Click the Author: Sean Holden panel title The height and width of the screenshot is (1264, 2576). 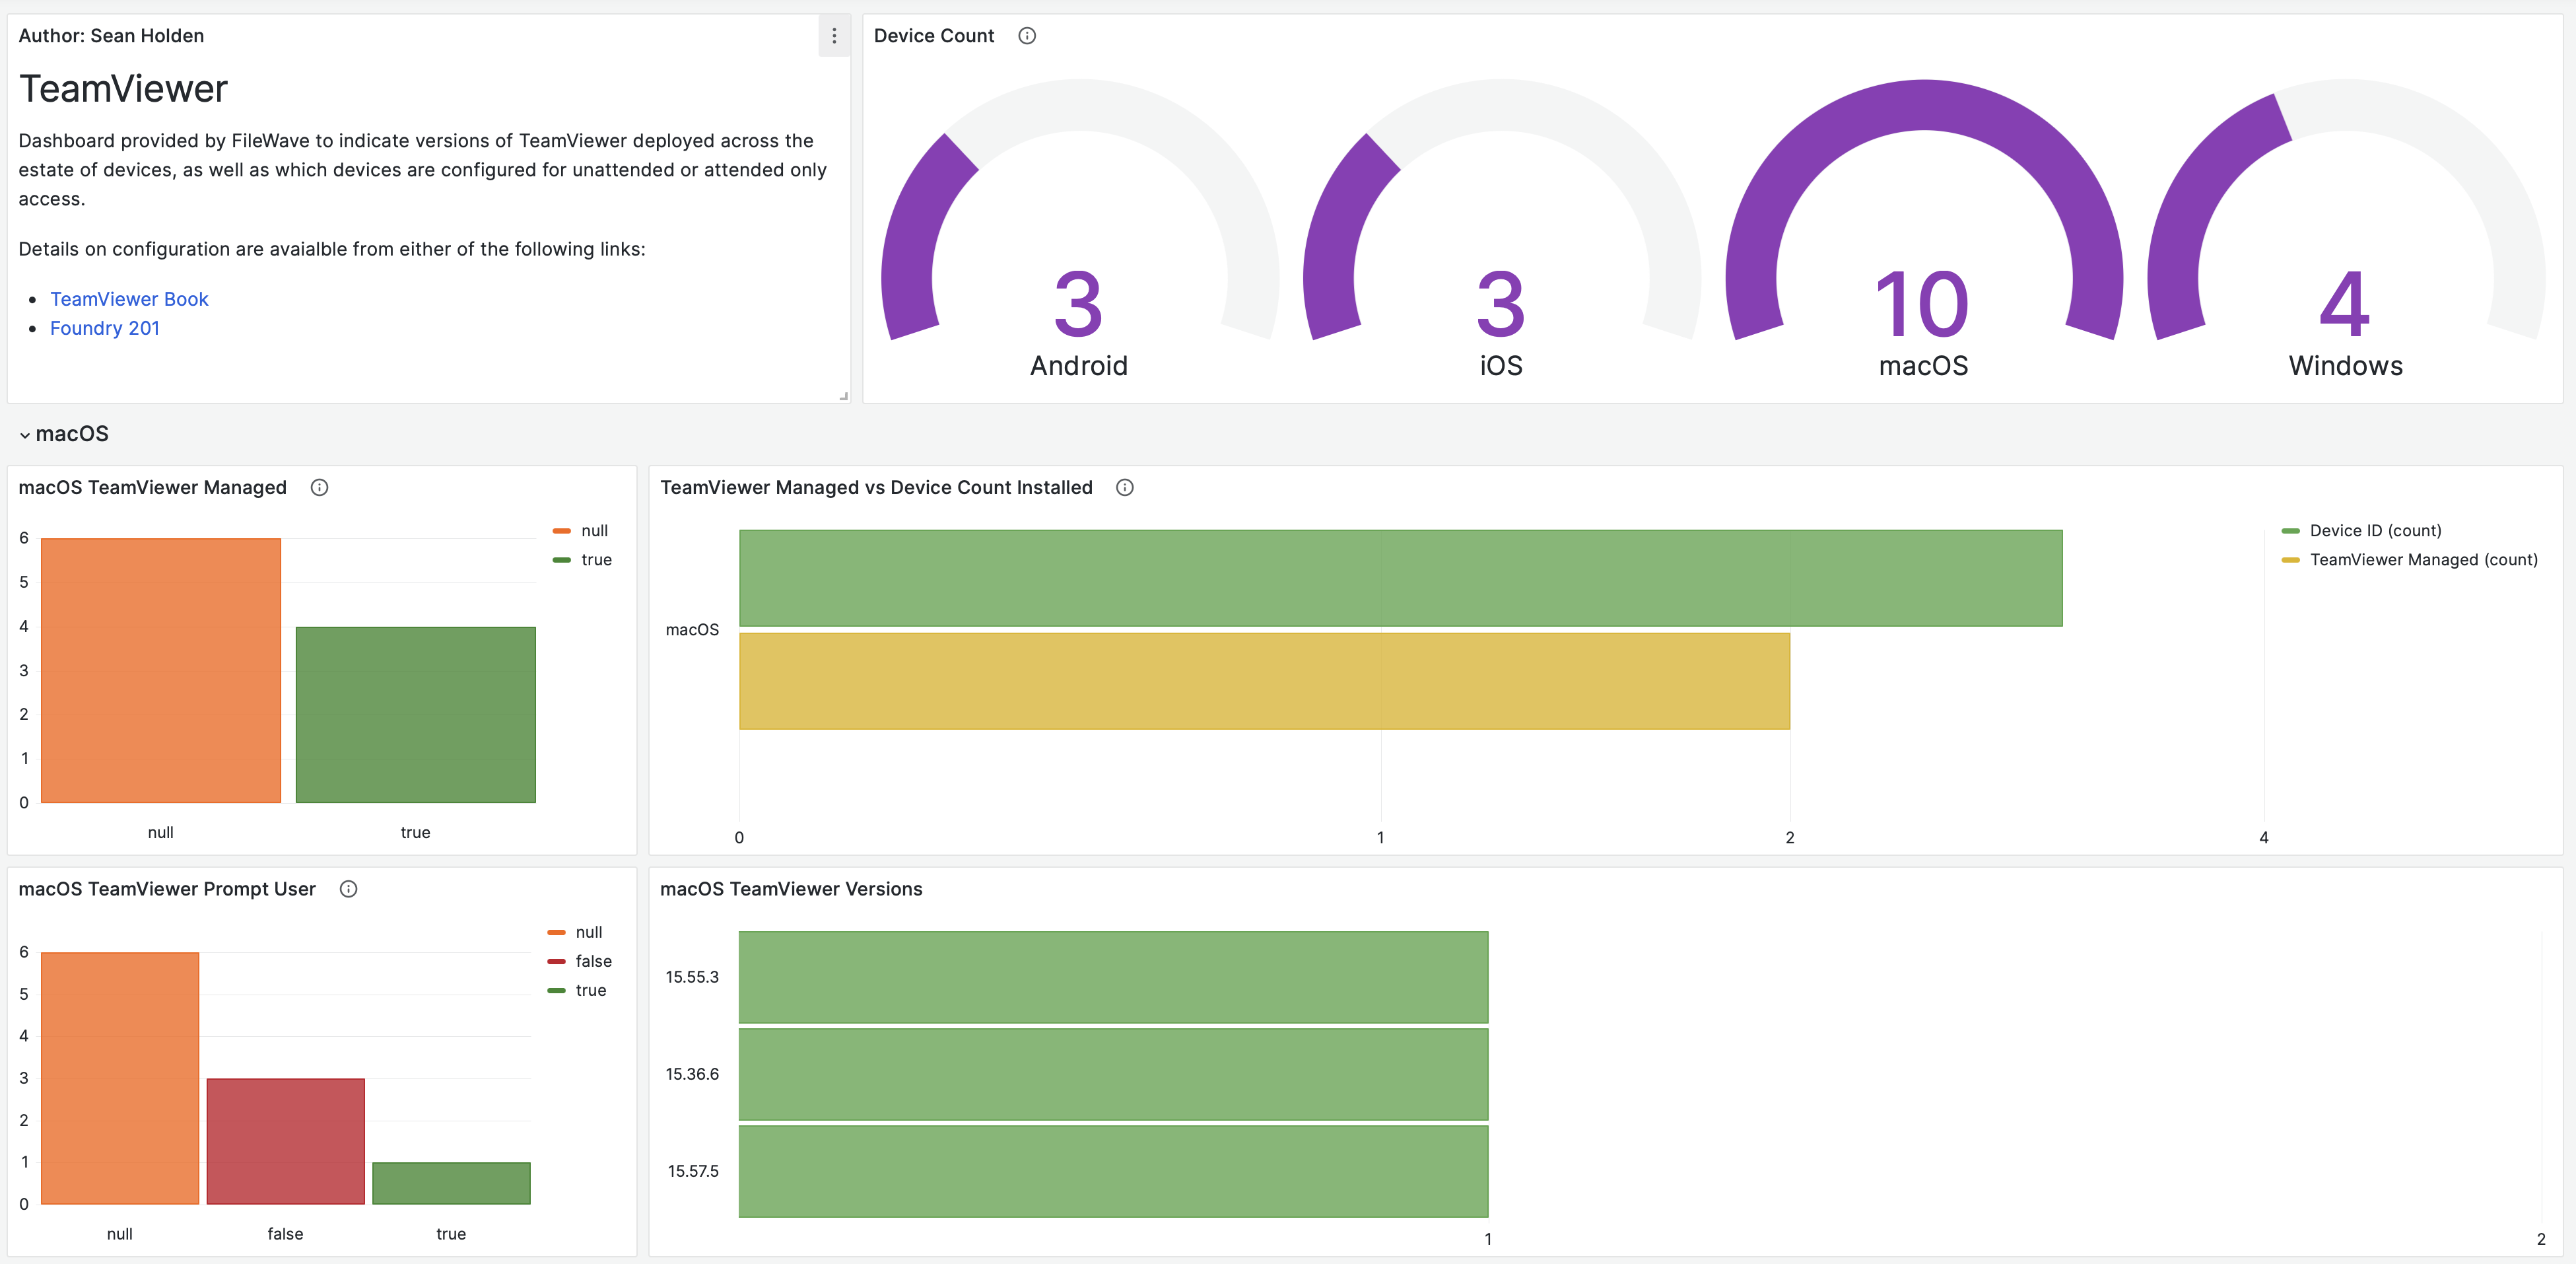[111, 36]
